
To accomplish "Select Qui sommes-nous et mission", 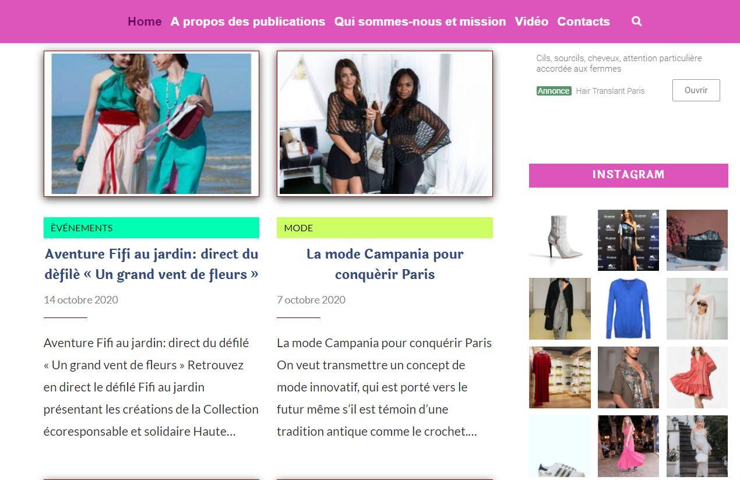I will click(x=420, y=22).
